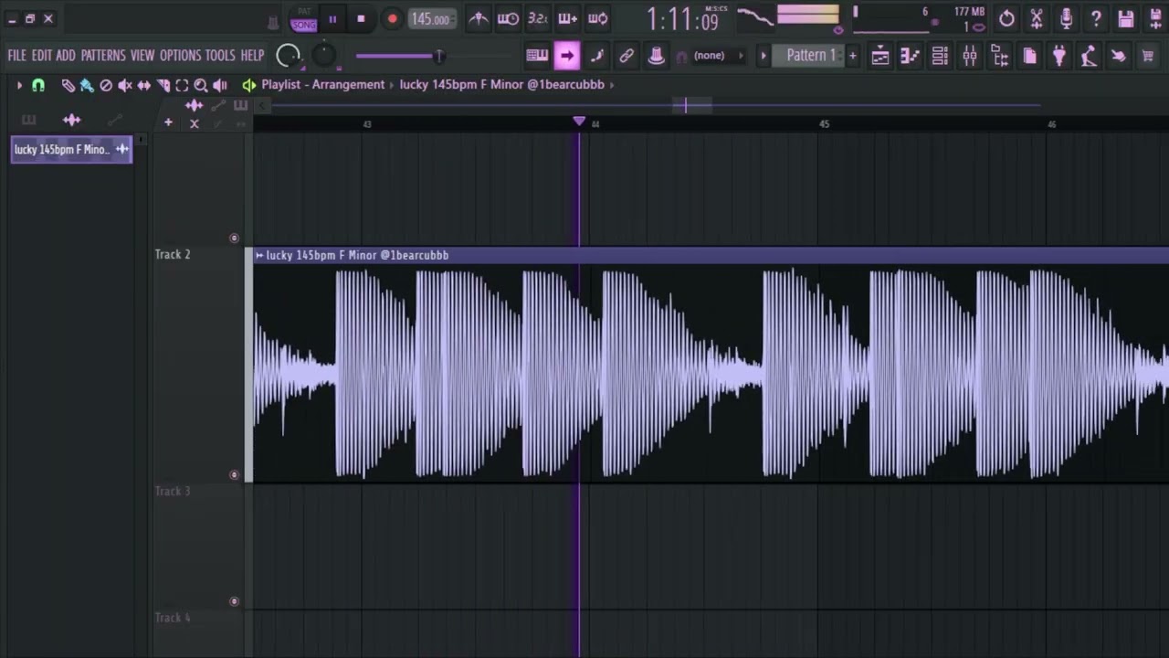Open the Browser icon
The image size is (1169, 658).
(1000, 56)
